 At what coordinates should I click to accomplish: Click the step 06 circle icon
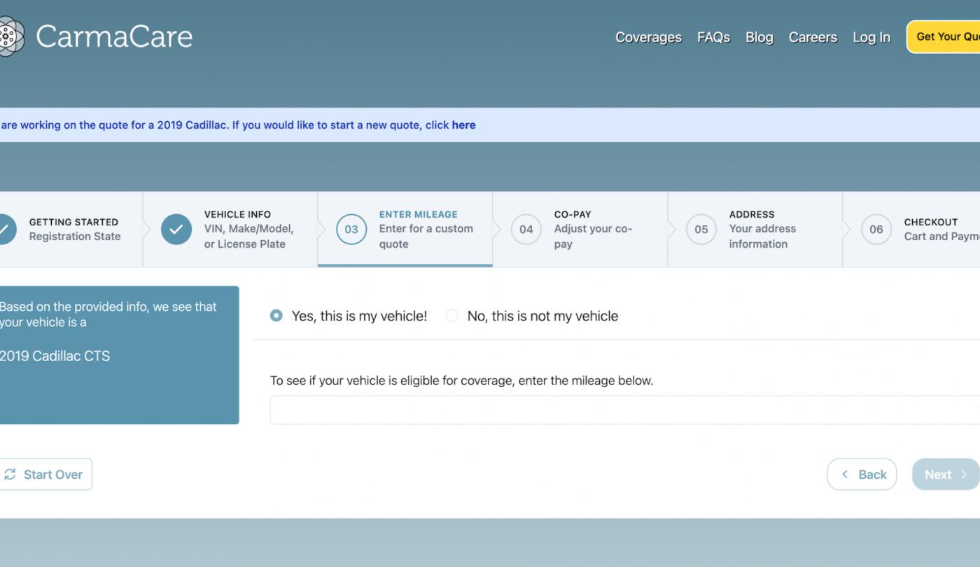pos(876,229)
